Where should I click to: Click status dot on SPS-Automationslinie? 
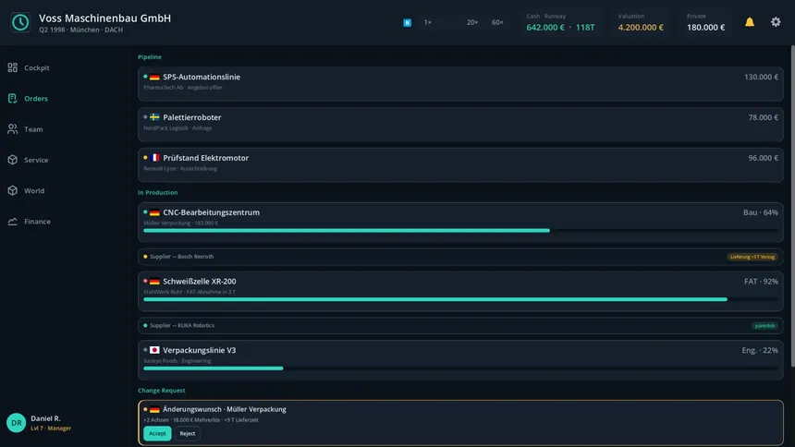145,77
